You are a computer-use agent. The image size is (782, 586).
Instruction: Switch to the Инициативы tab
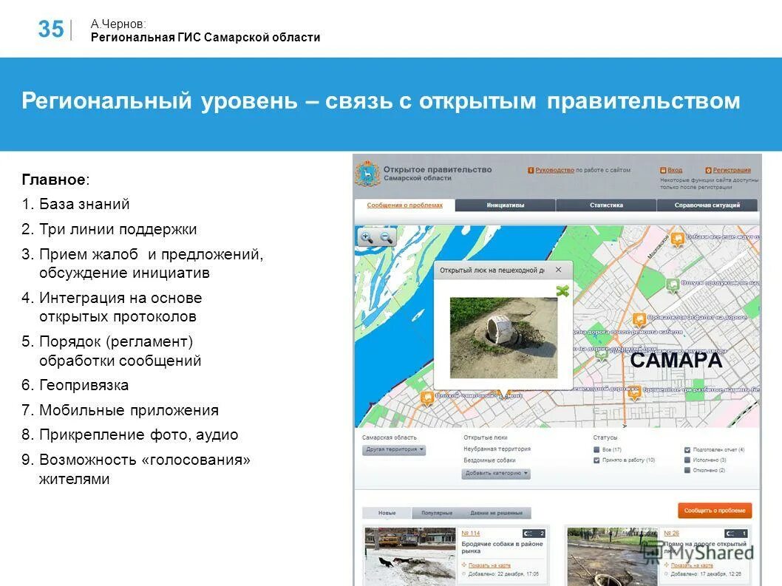pos(506,205)
